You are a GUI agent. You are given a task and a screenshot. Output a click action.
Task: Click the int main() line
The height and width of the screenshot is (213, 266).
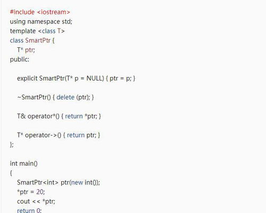click(x=23, y=164)
